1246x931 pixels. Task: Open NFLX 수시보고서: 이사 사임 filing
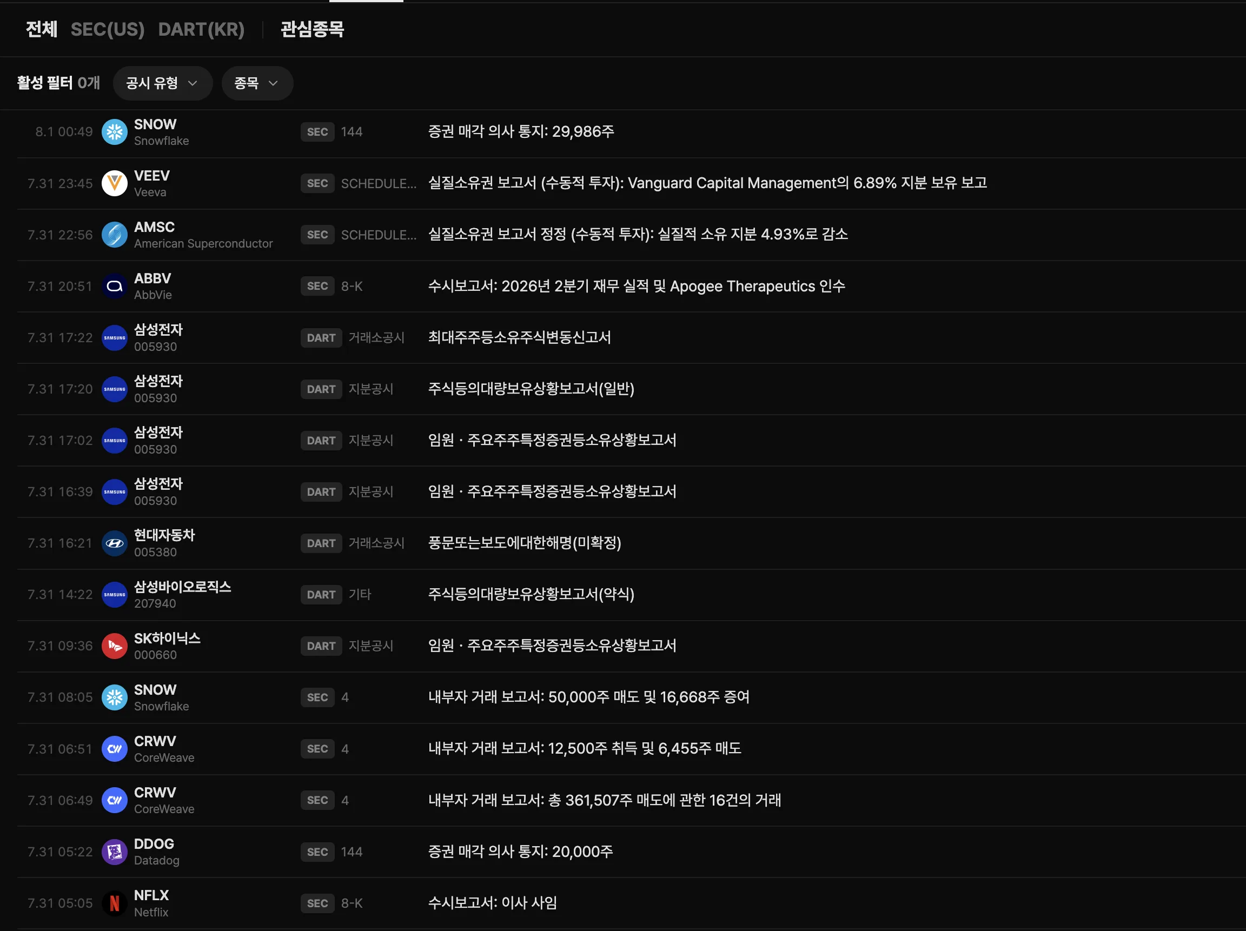[x=492, y=903]
